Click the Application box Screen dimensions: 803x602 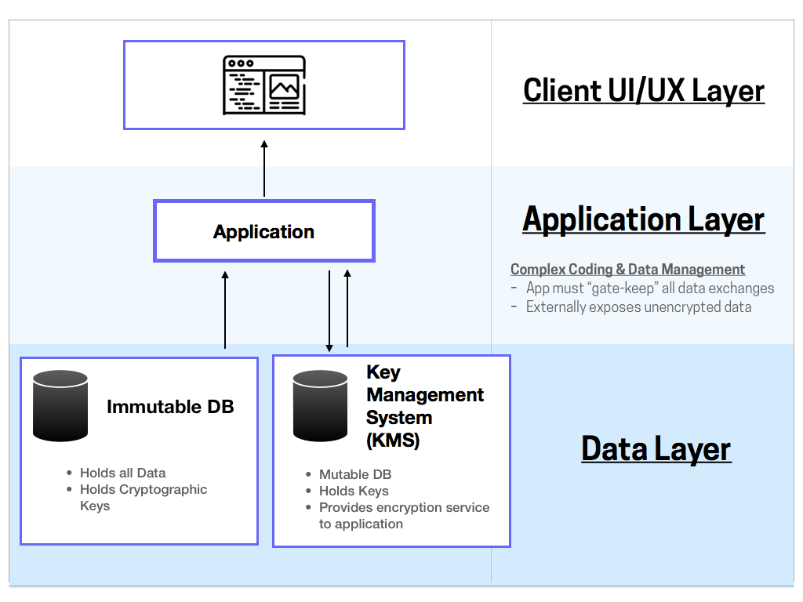coord(263,230)
